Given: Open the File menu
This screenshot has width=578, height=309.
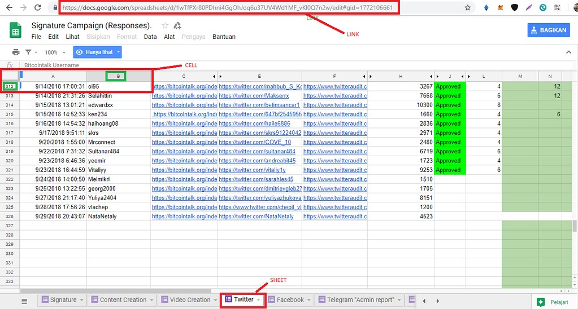Looking at the screenshot, I should pyautogui.click(x=36, y=37).
